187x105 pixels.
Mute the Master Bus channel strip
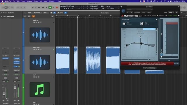tap(15, 101)
